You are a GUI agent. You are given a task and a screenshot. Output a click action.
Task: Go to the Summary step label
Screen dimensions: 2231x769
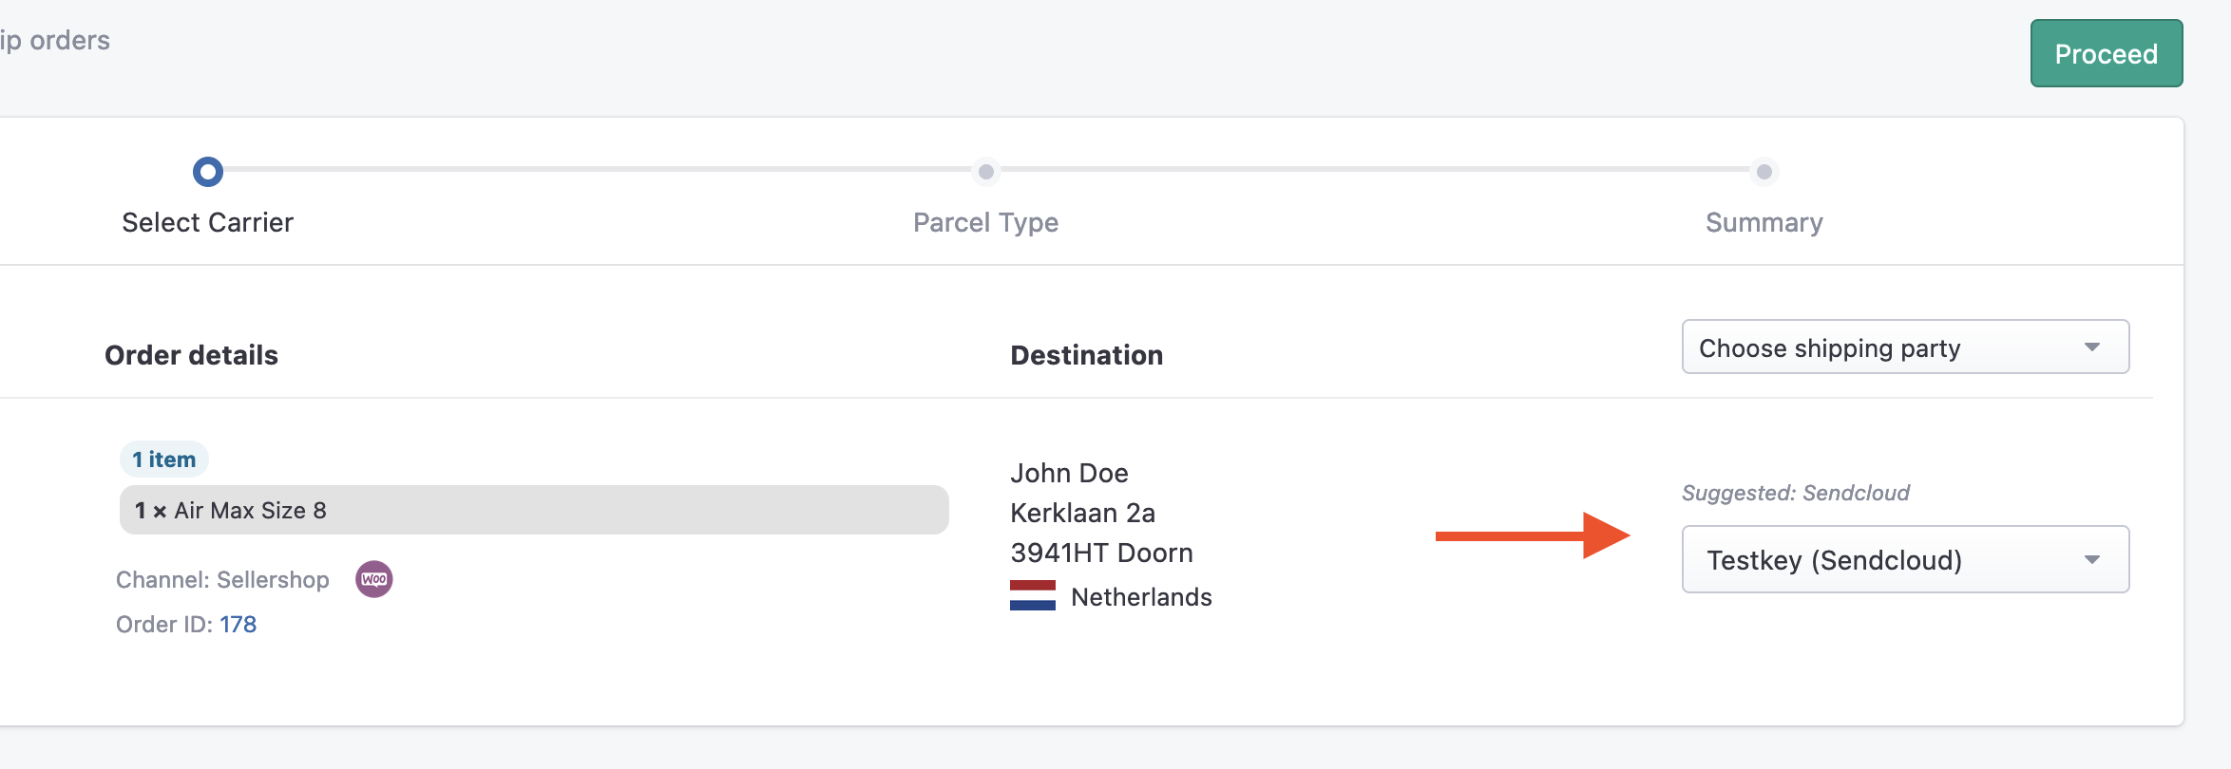[1764, 222]
